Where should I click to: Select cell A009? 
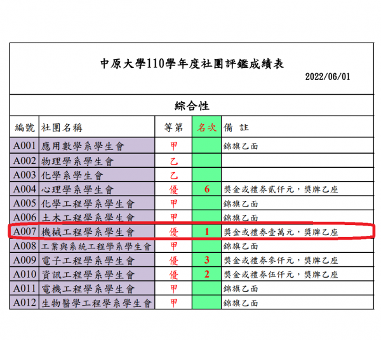[x=25, y=260]
